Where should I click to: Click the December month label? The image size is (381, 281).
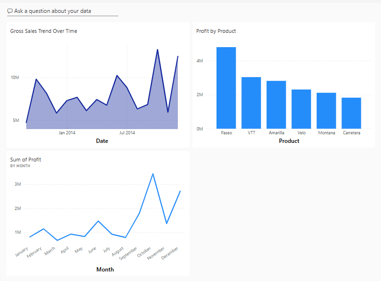coord(170,253)
